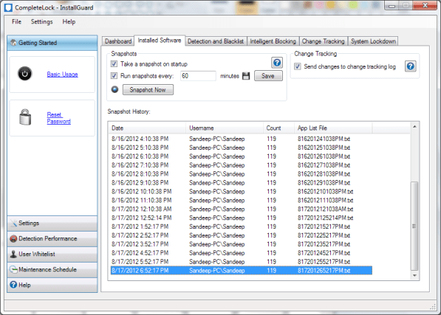Expand the Settings sidebar section
Screen dimensions: 441x315
point(52,224)
